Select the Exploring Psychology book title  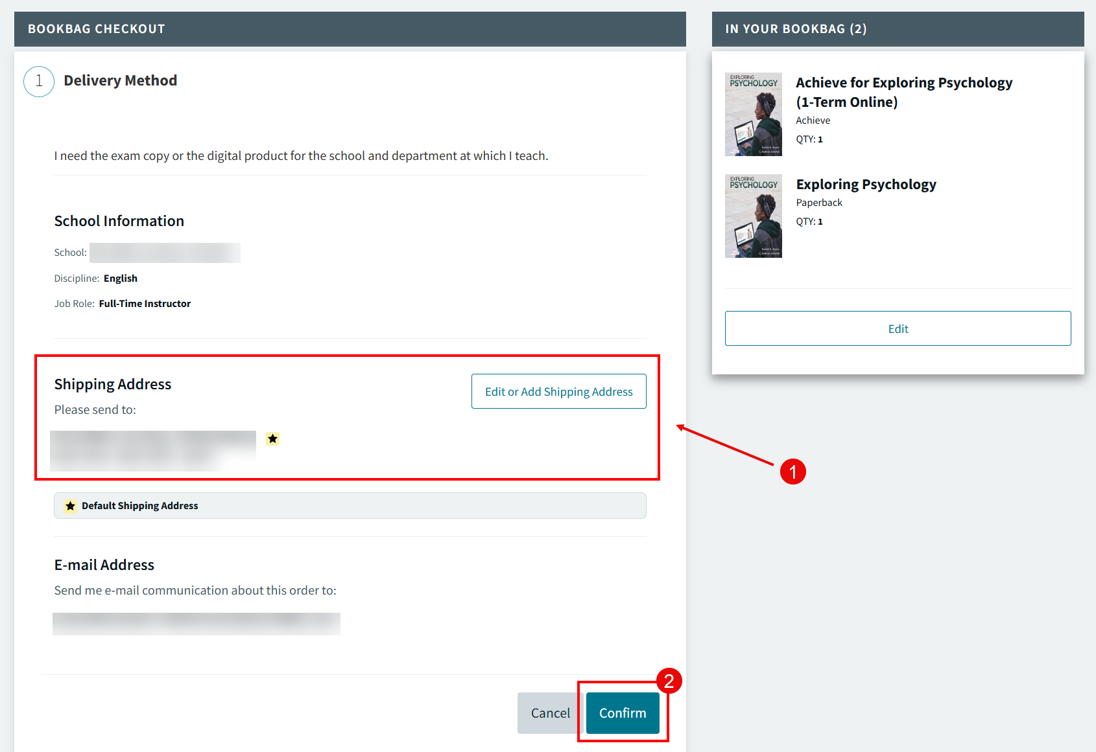(866, 185)
